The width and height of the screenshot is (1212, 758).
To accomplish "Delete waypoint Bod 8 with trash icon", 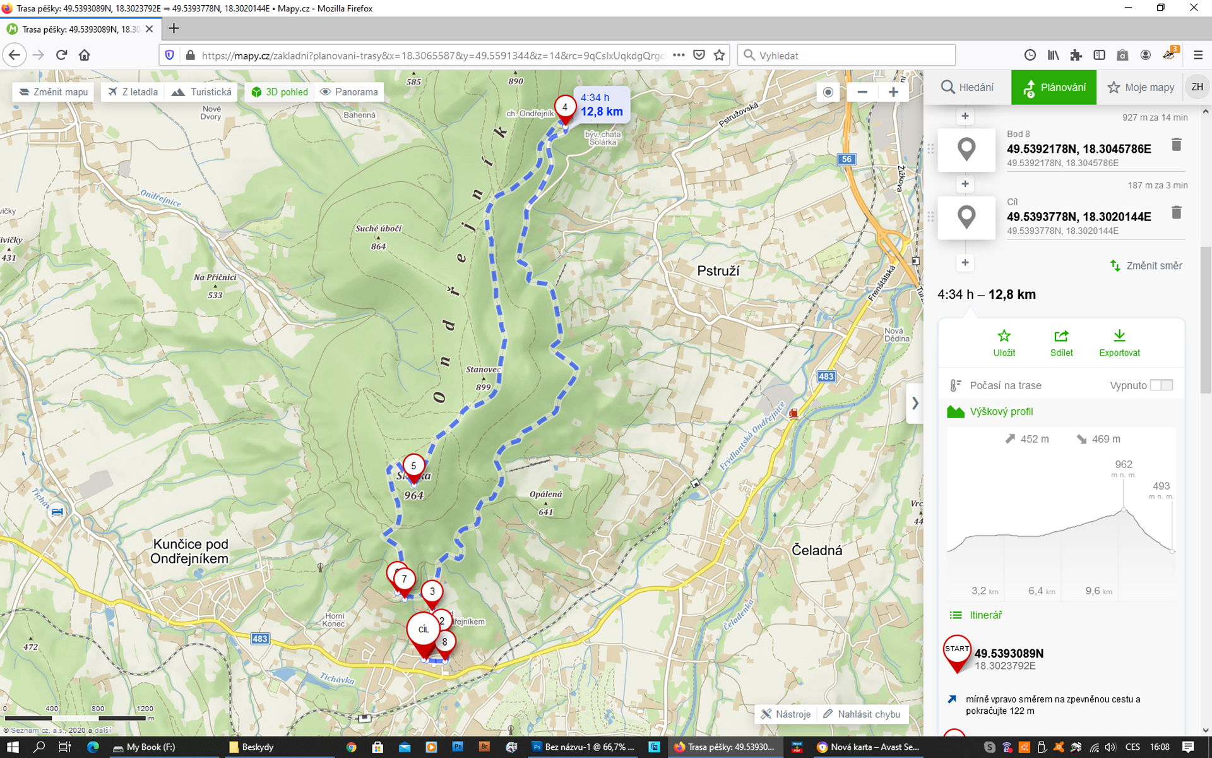I will click(x=1176, y=145).
